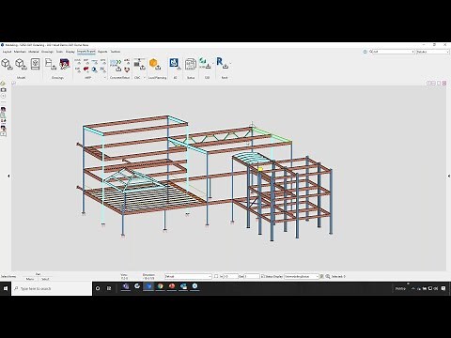Screen dimensions: 451x338
Task: Select the Import/Export ribbon tab
Action: pos(86,52)
